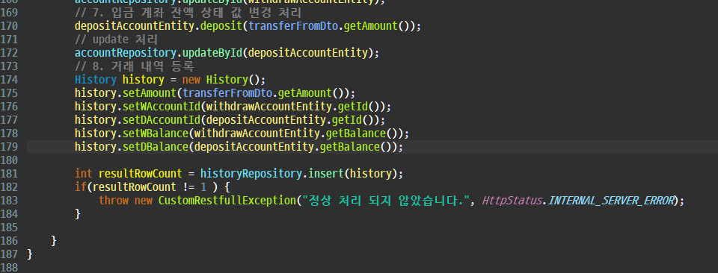Click getBalance on the highlighted line 179
Image resolution: width=718 pixels, height=273 pixels.
tap(349, 147)
